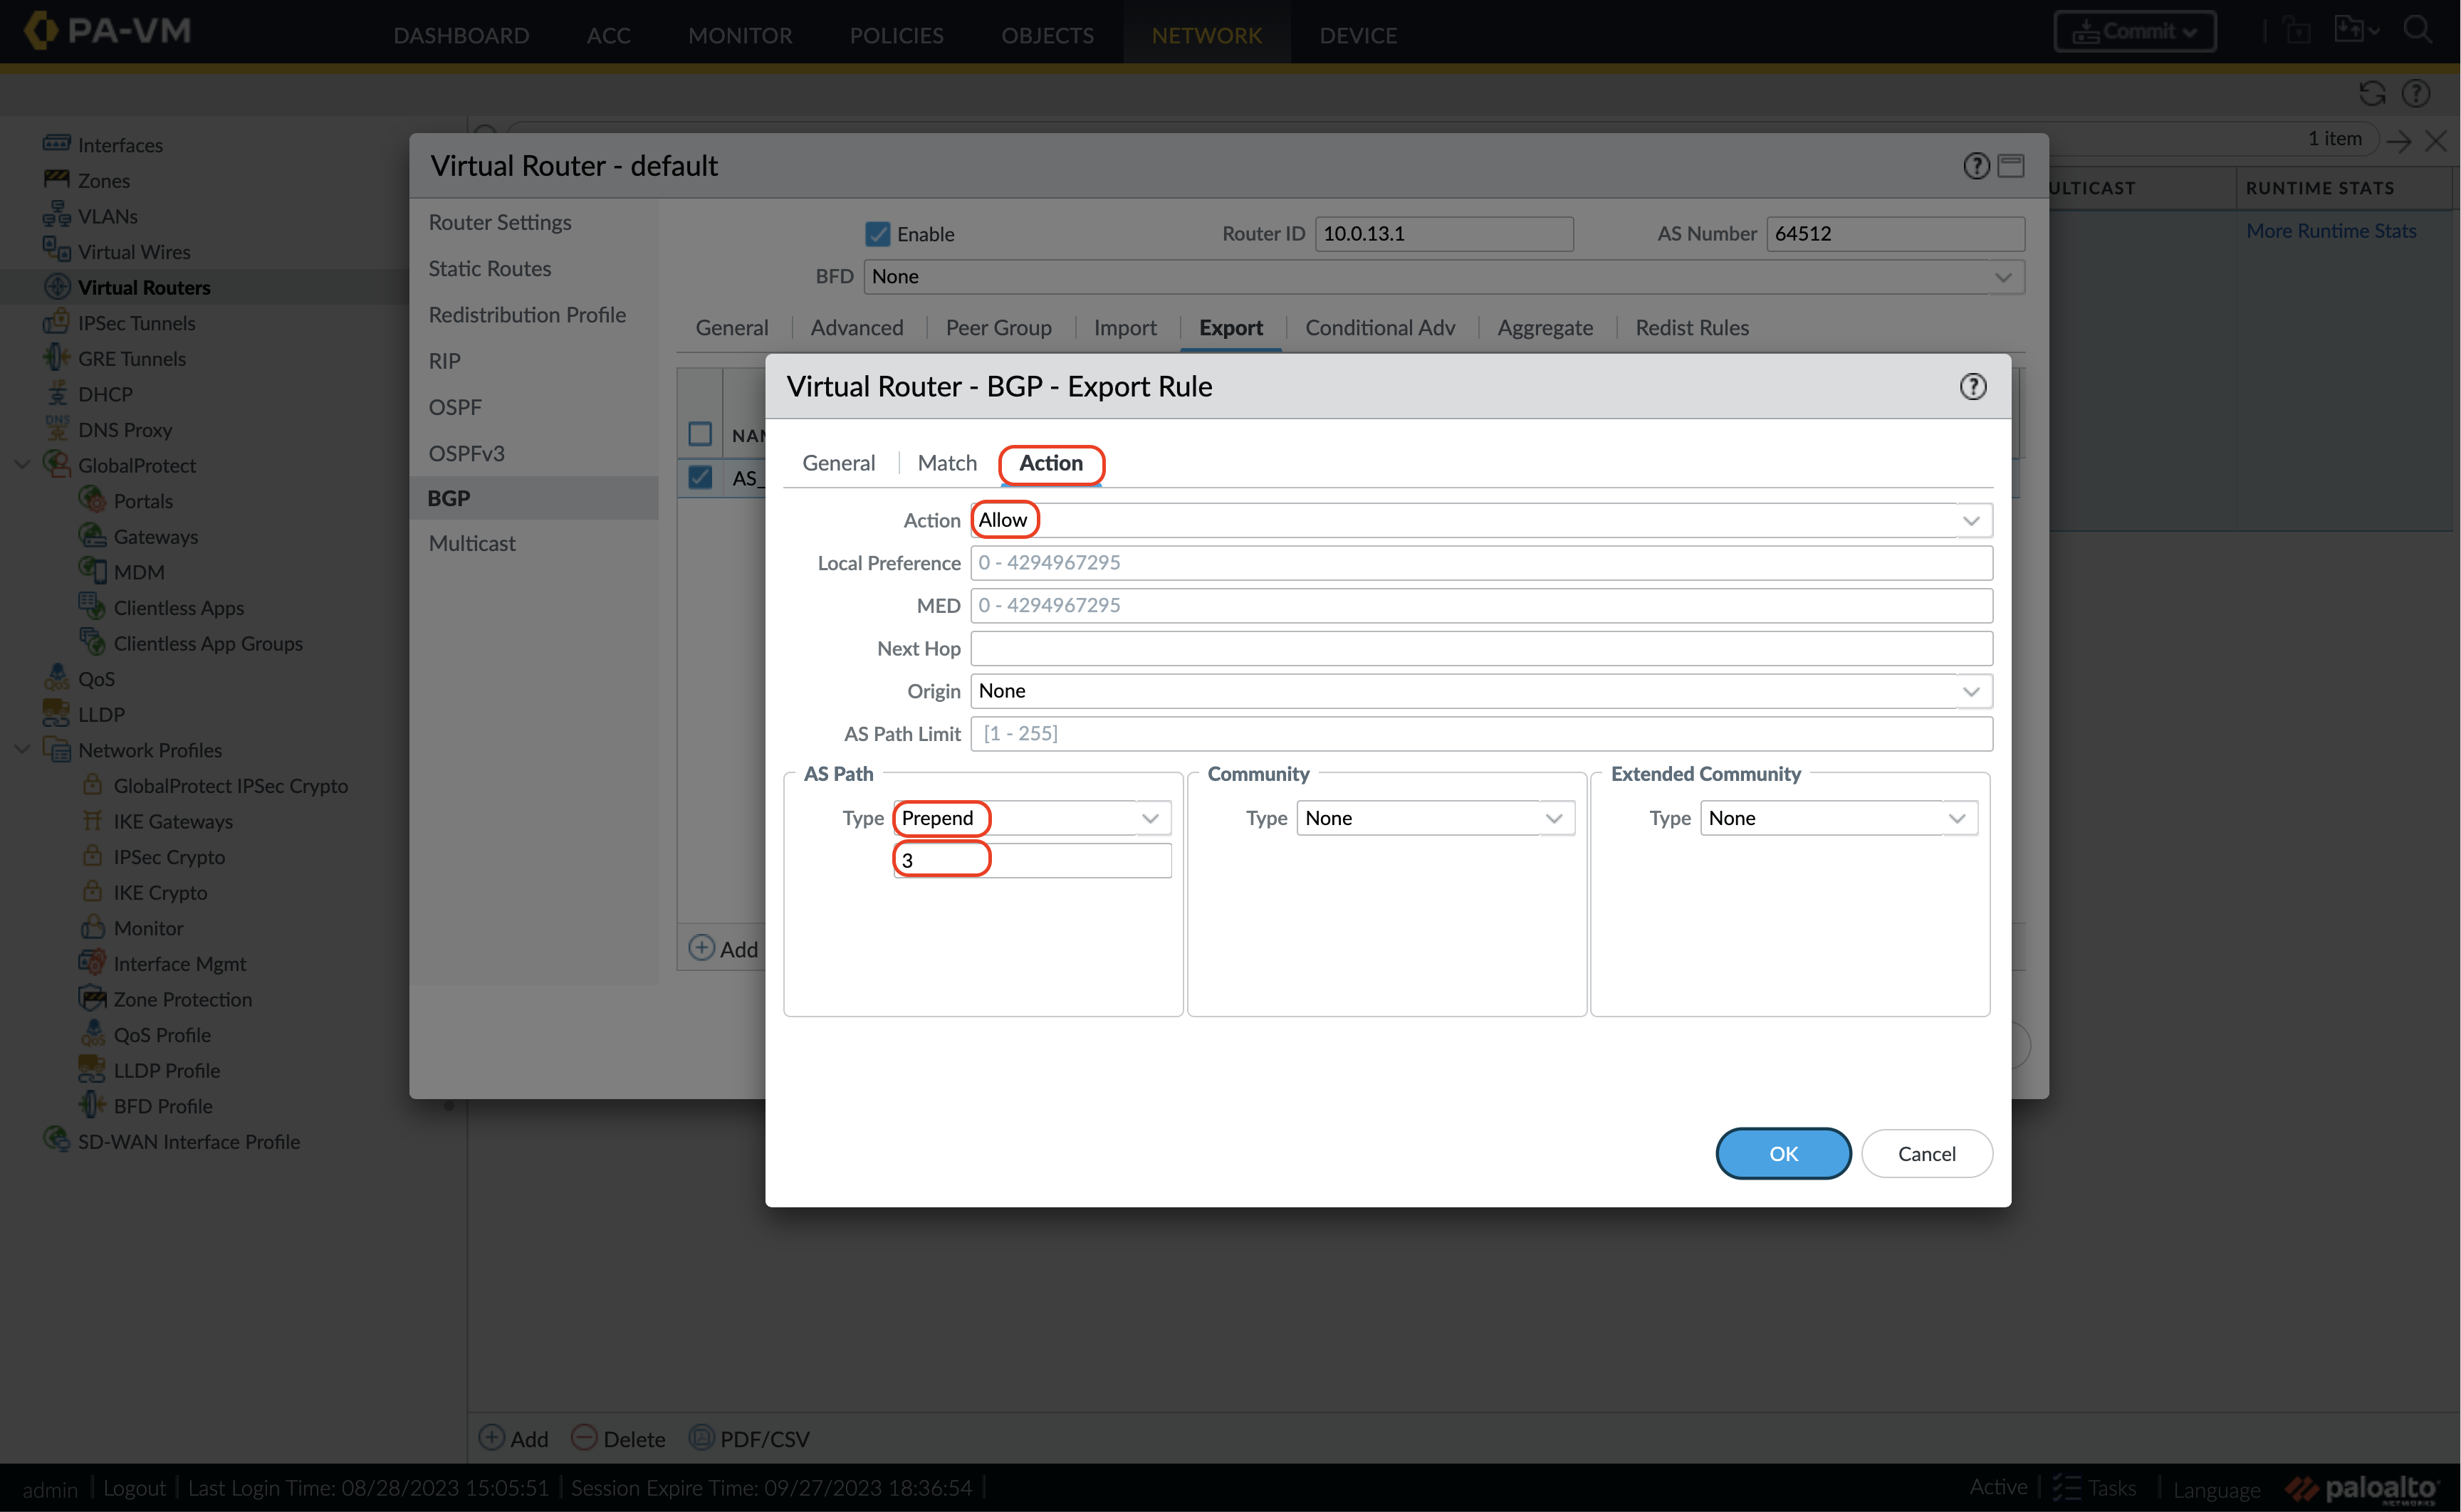Click the PDF/CSV export icon

pos(702,1438)
